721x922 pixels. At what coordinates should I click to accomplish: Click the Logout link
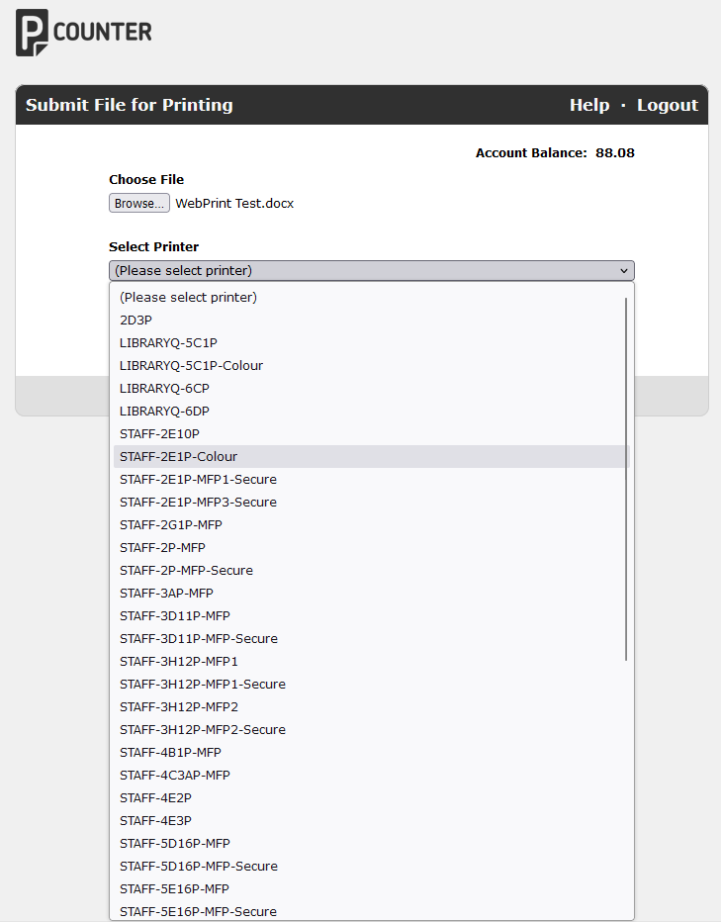[668, 105]
